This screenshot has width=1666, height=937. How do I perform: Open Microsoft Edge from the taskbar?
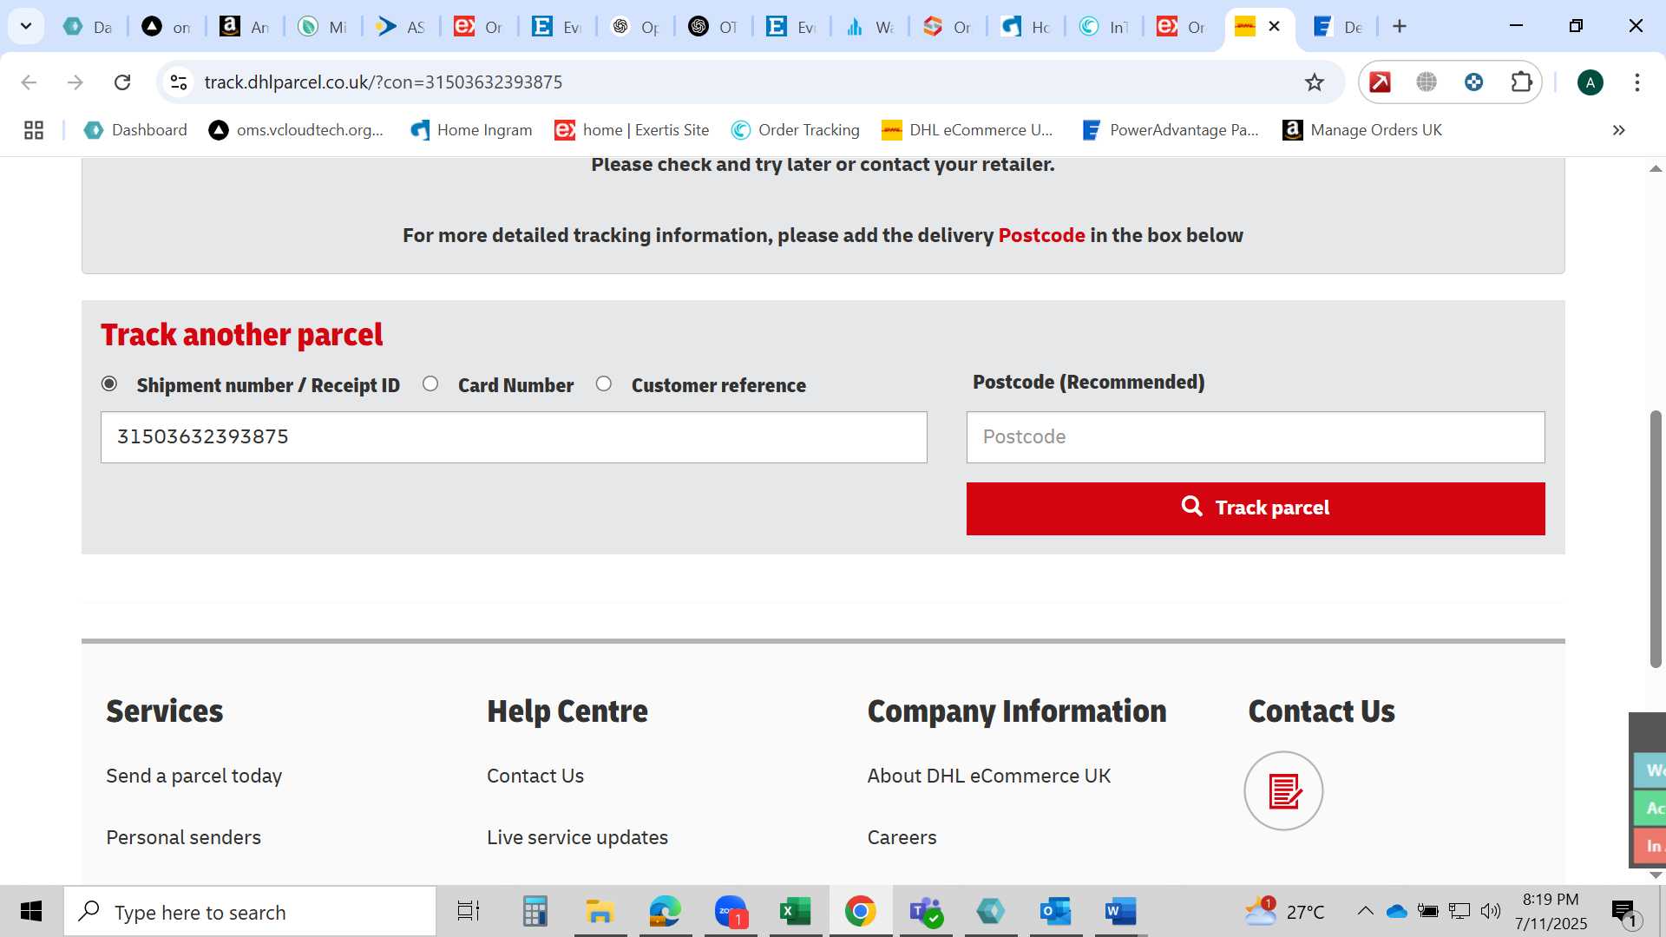point(665,911)
